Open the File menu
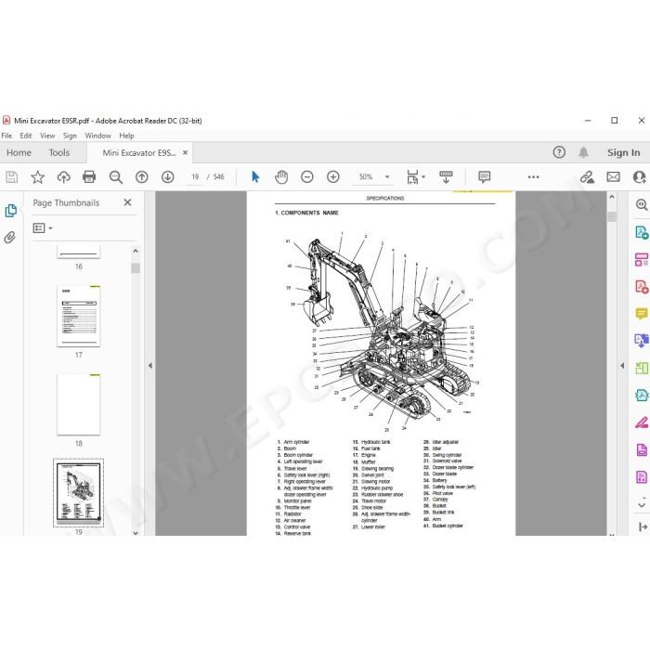The height and width of the screenshot is (650, 650). tap(6, 136)
